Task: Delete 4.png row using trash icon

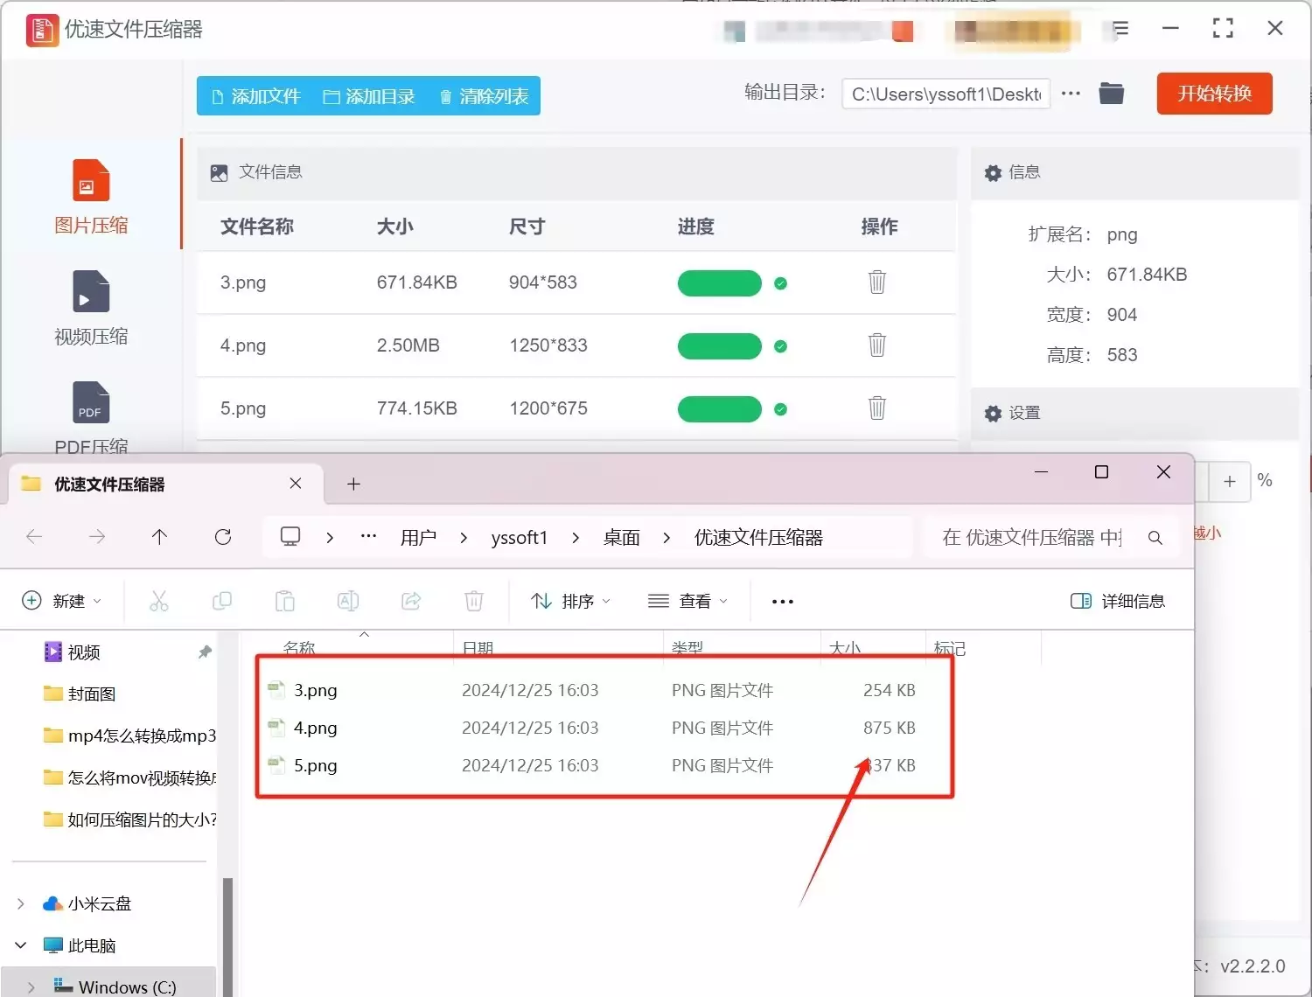Action: [x=877, y=345]
